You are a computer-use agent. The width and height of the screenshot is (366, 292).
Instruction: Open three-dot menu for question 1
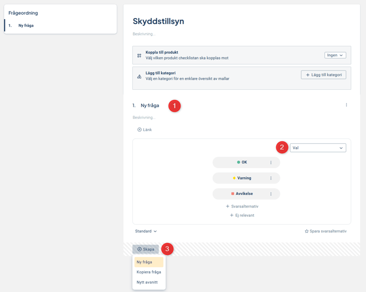(346, 105)
